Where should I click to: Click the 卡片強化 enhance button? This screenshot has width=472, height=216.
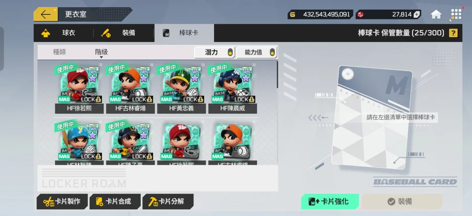point(330,201)
